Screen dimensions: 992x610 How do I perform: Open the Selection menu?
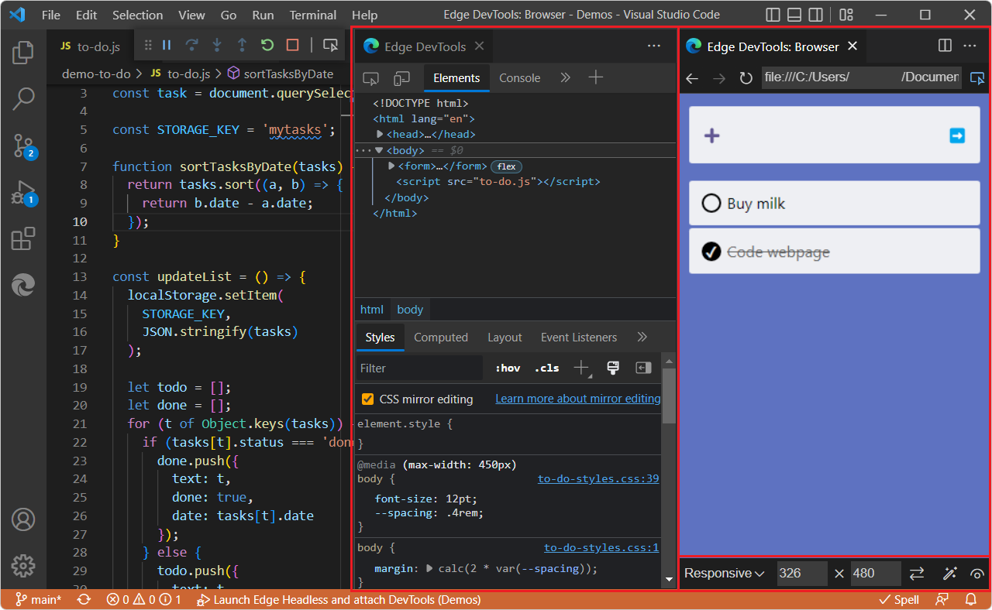click(137, 15)
